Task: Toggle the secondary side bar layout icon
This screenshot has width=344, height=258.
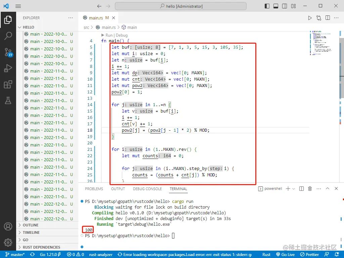Action: click(x=285, y=6)
